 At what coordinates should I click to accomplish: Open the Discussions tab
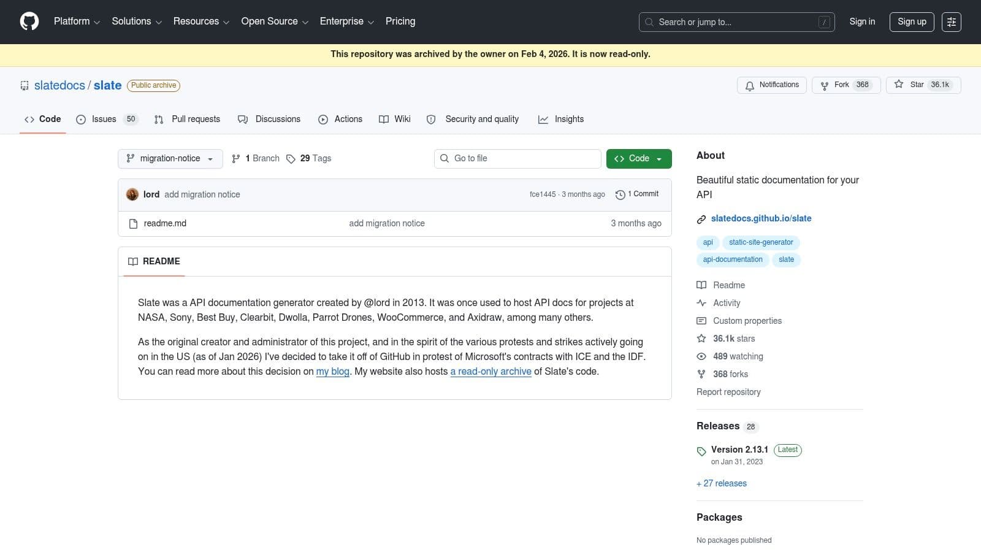click(269, 119)
